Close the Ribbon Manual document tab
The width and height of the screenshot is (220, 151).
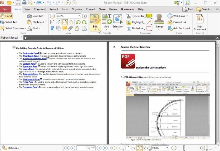click(21, 37)
